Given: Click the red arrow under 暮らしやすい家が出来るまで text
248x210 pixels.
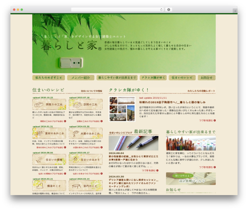Looking at the screenshot, I should [x=215, y=167].
